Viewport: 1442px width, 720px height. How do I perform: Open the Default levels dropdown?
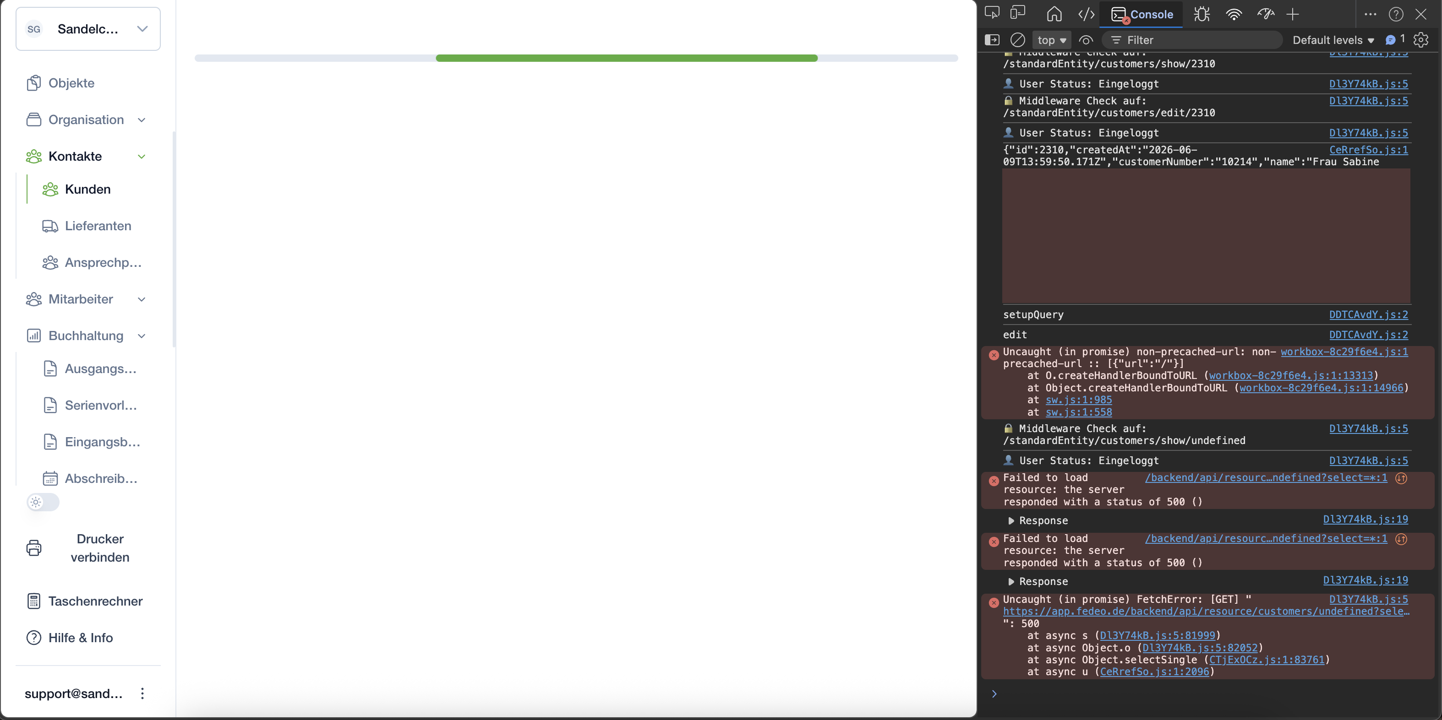coord(1333,40)
